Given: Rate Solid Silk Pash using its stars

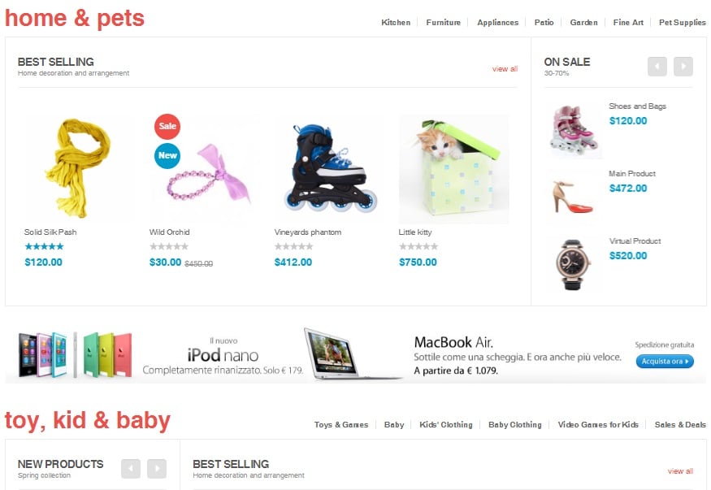Looking at the screenshot, I should point(44,246).
